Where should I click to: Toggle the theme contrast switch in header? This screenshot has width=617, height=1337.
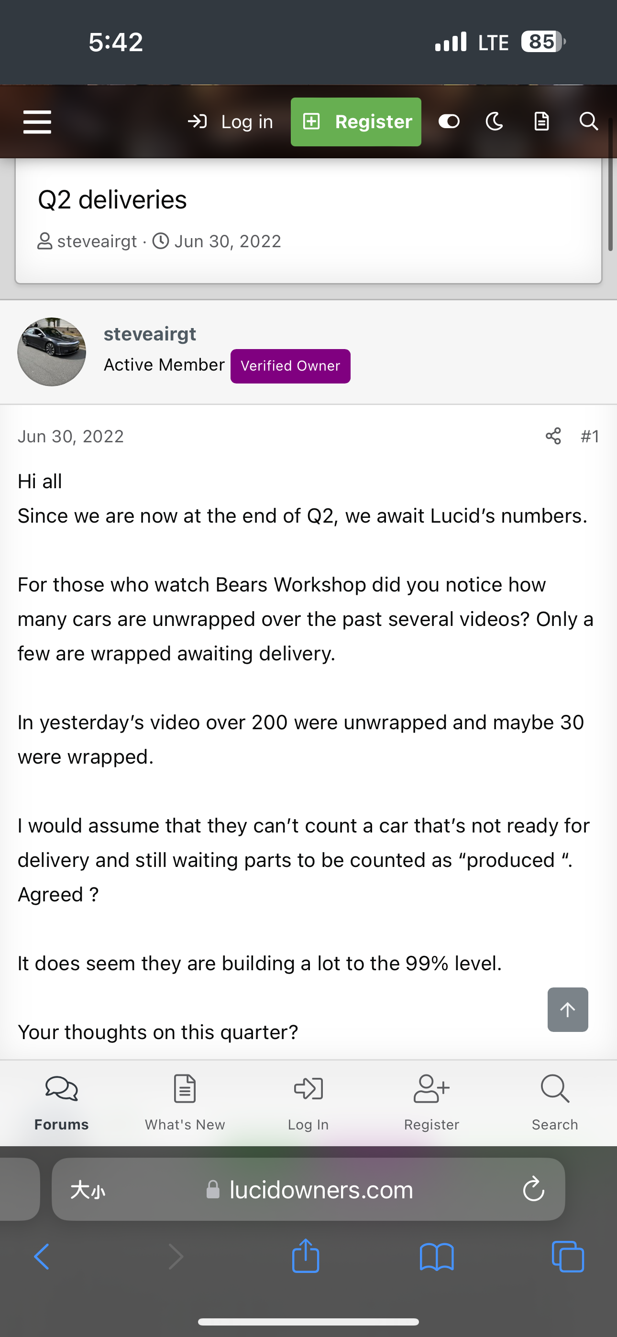pos(448,121)
